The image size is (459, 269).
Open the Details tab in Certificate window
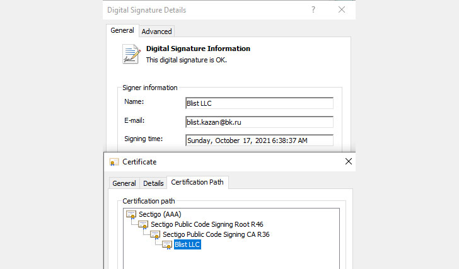pos(153,183)
